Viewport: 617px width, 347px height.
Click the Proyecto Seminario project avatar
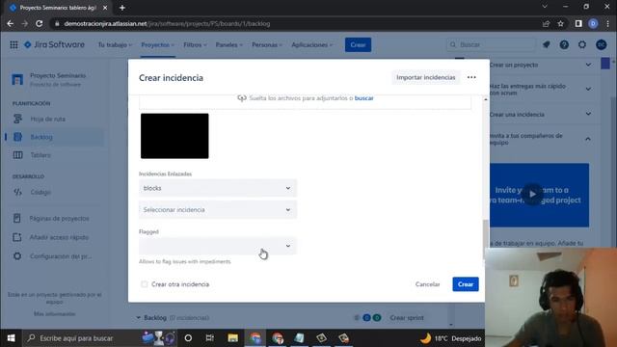pos(17,79)
